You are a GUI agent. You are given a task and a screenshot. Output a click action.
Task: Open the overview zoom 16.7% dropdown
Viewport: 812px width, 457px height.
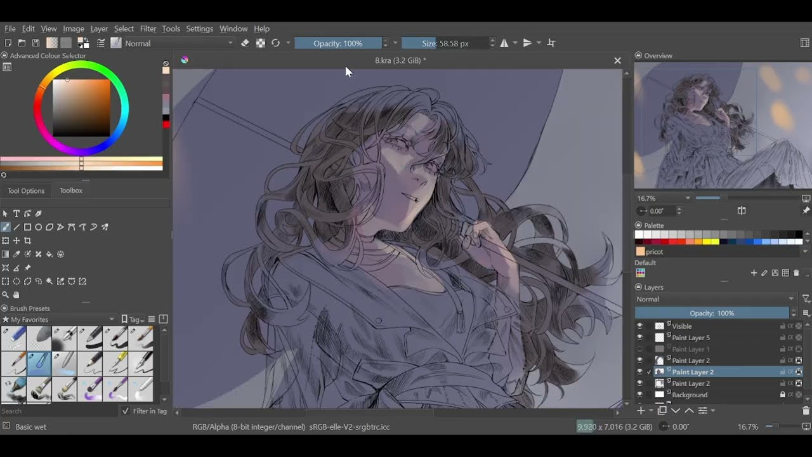(664, 198)
